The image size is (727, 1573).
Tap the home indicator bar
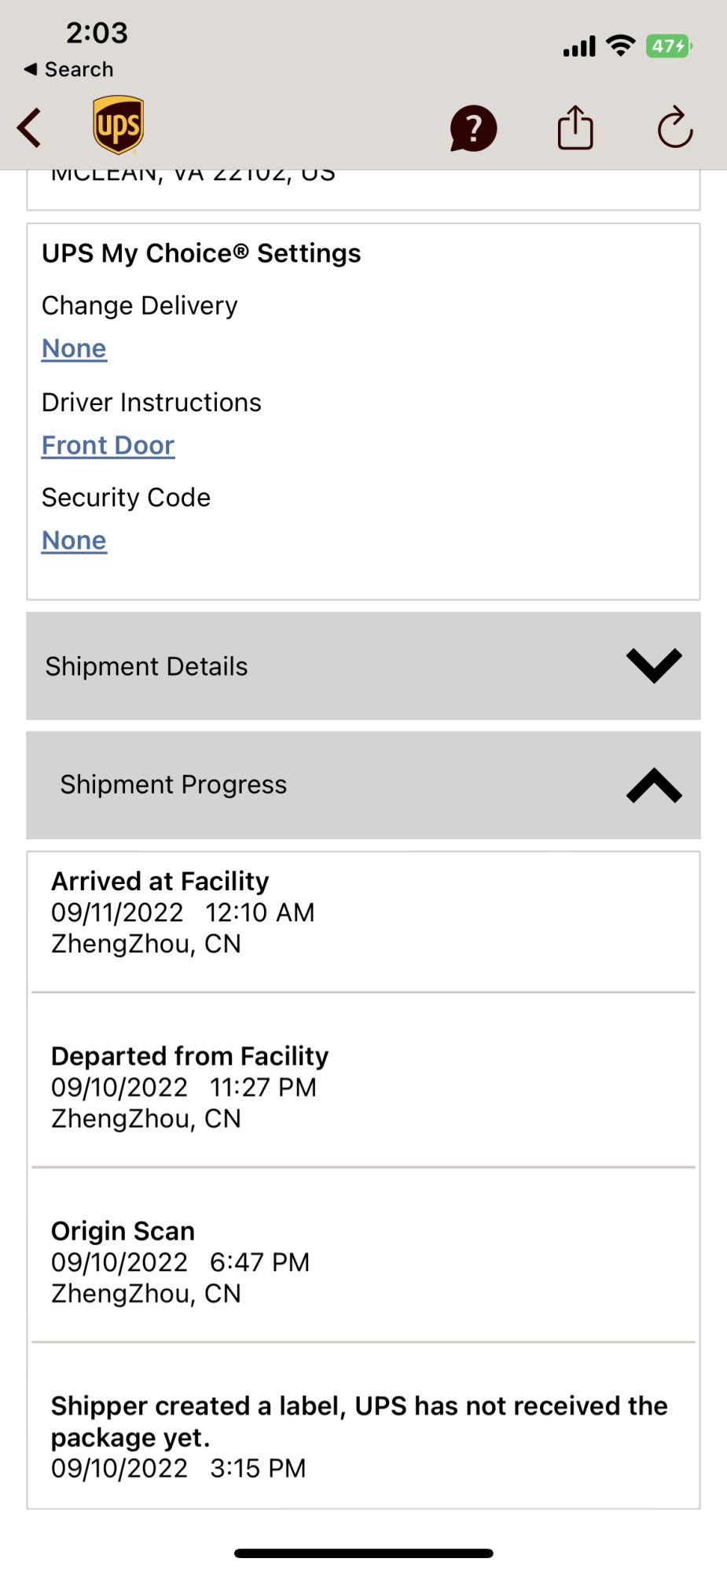click(363, 1553)
